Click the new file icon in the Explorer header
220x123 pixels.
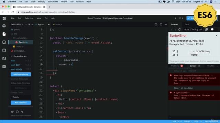point(29,24)
